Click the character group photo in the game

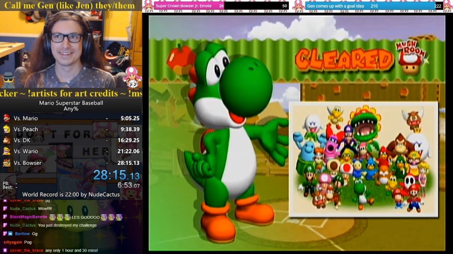click(363, 159)
